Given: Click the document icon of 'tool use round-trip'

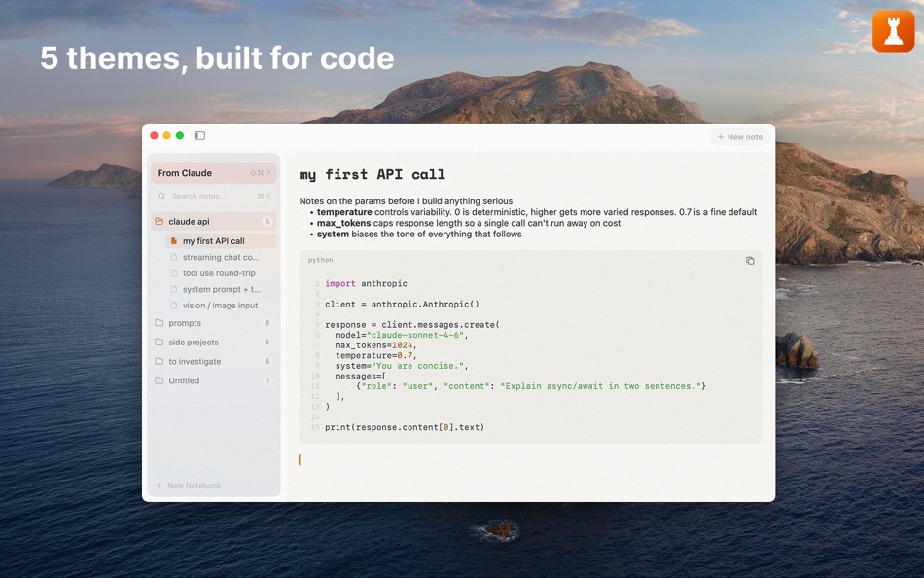Looking at the screenshot, I should (x=174, y=273).
